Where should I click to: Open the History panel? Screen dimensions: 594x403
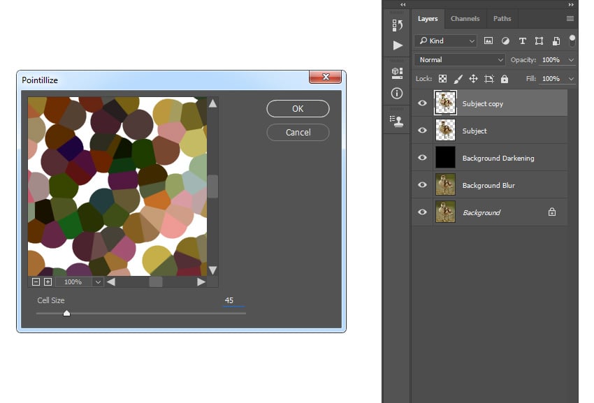(x=397, y=24)
